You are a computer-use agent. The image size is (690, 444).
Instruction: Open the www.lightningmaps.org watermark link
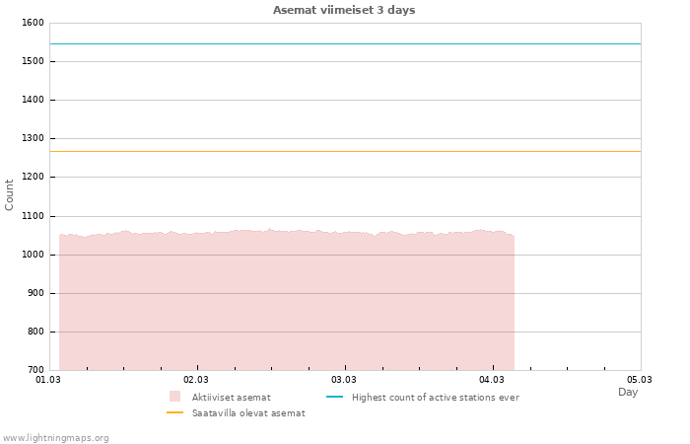pyautogui.click(x=56, y=437)
